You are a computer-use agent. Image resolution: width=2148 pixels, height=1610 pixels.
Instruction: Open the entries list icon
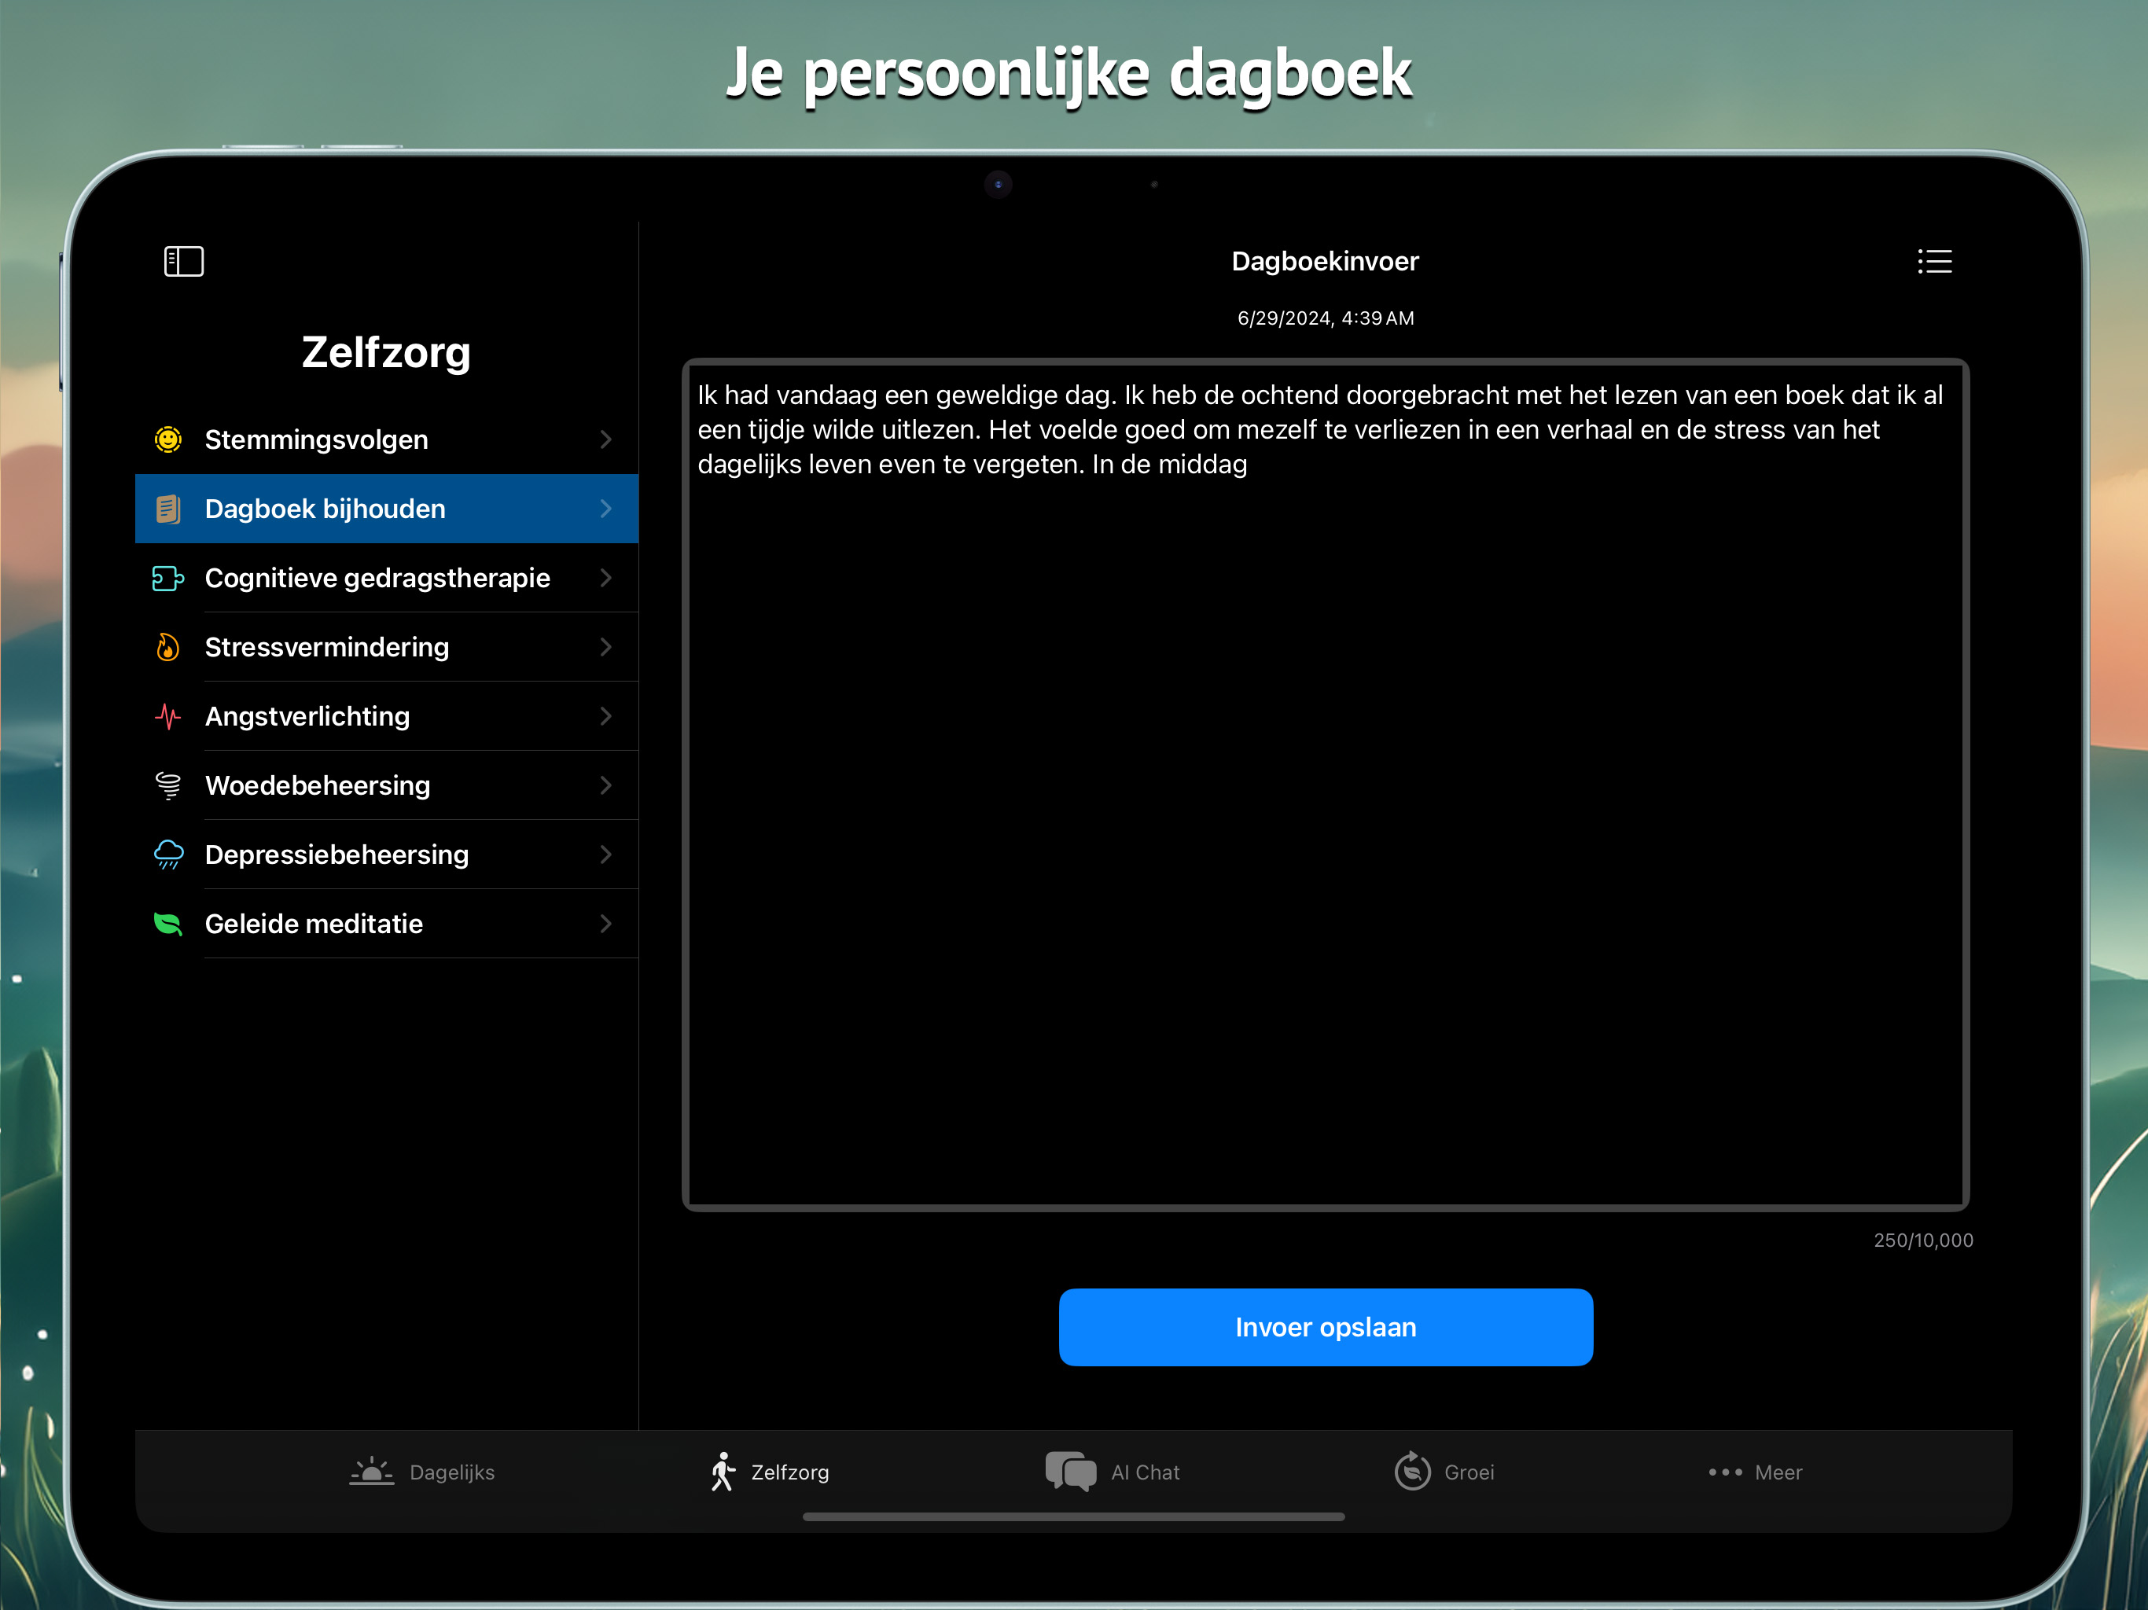[1933, 261]
